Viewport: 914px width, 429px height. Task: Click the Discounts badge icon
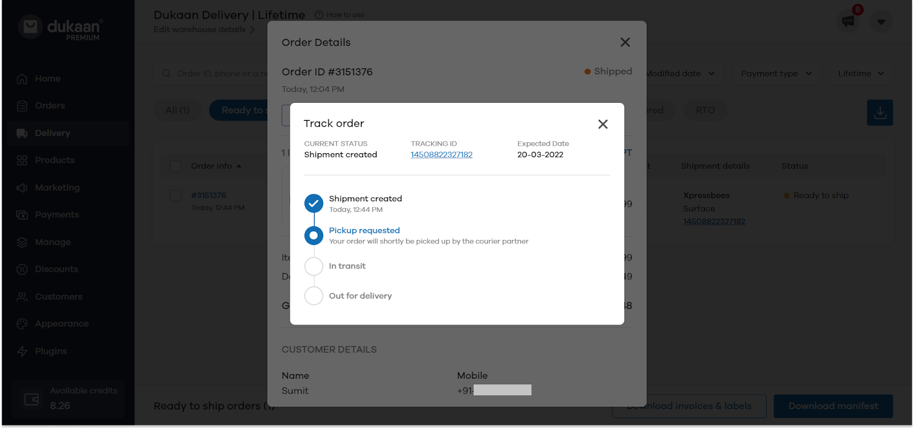(22, 269)
